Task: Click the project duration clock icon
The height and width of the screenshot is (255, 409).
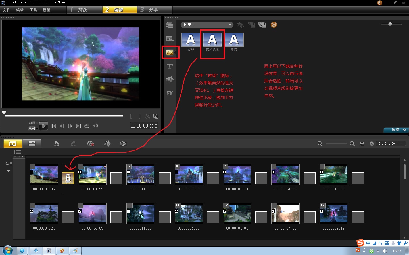Action: [372, 144]
